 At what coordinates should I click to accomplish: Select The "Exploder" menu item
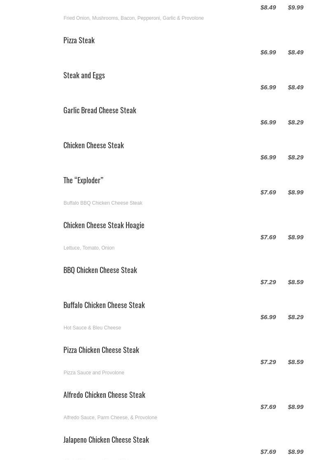point(83,180)
